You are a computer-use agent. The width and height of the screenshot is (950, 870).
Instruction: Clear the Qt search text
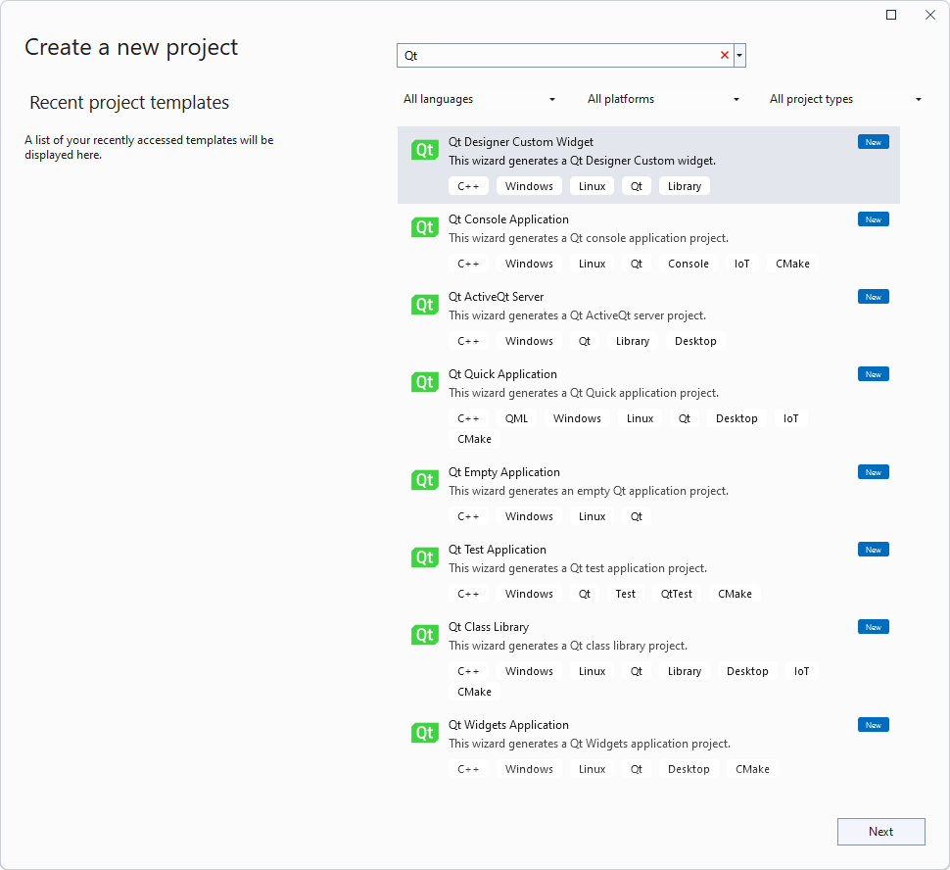click(x=723, y=55)
